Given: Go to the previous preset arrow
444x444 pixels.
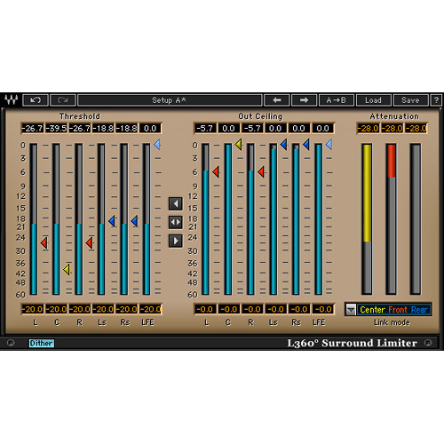Looking at the screenshot, I should [277, 100].
